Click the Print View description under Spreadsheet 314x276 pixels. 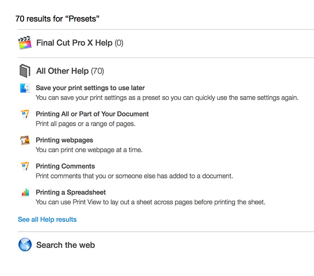[151, 202]
